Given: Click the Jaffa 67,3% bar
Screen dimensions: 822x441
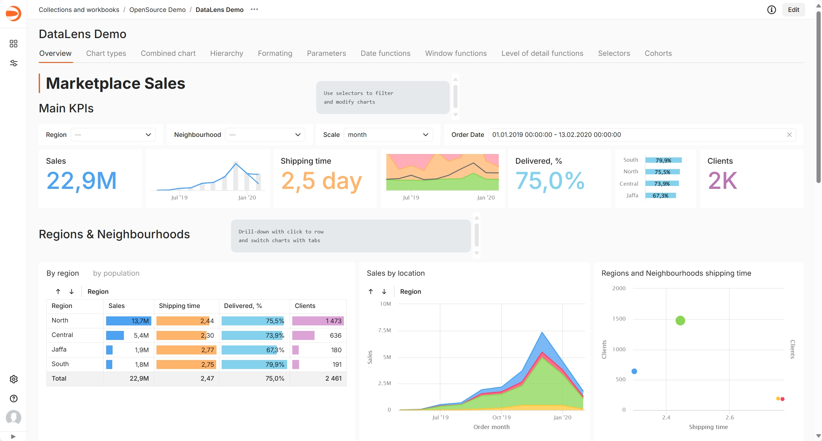Looking at the screenshot, I should pos(660,195).
